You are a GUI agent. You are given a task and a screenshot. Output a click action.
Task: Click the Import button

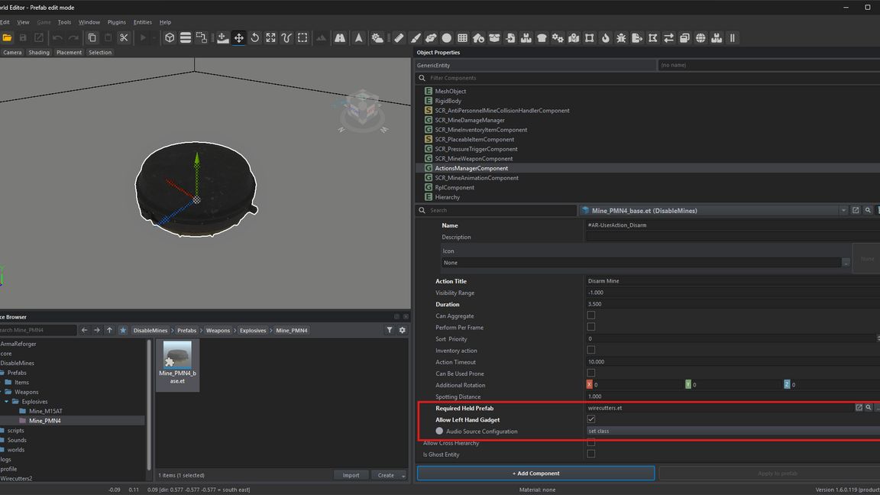pyautogui.click(x=351, y=475)
